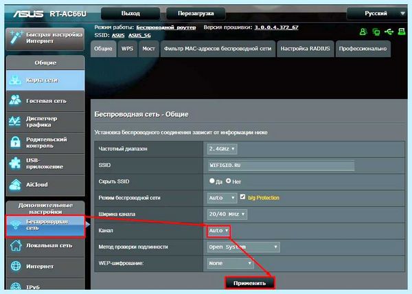Open the authentication method Open System dropdown
This screenshot has height=294, width=412.
tap(243, 247)
